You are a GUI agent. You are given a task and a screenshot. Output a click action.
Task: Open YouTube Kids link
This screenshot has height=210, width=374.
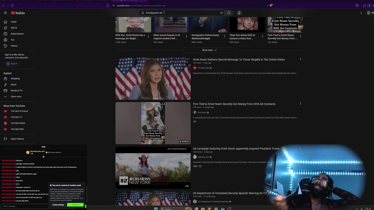(x=17, y=129)
